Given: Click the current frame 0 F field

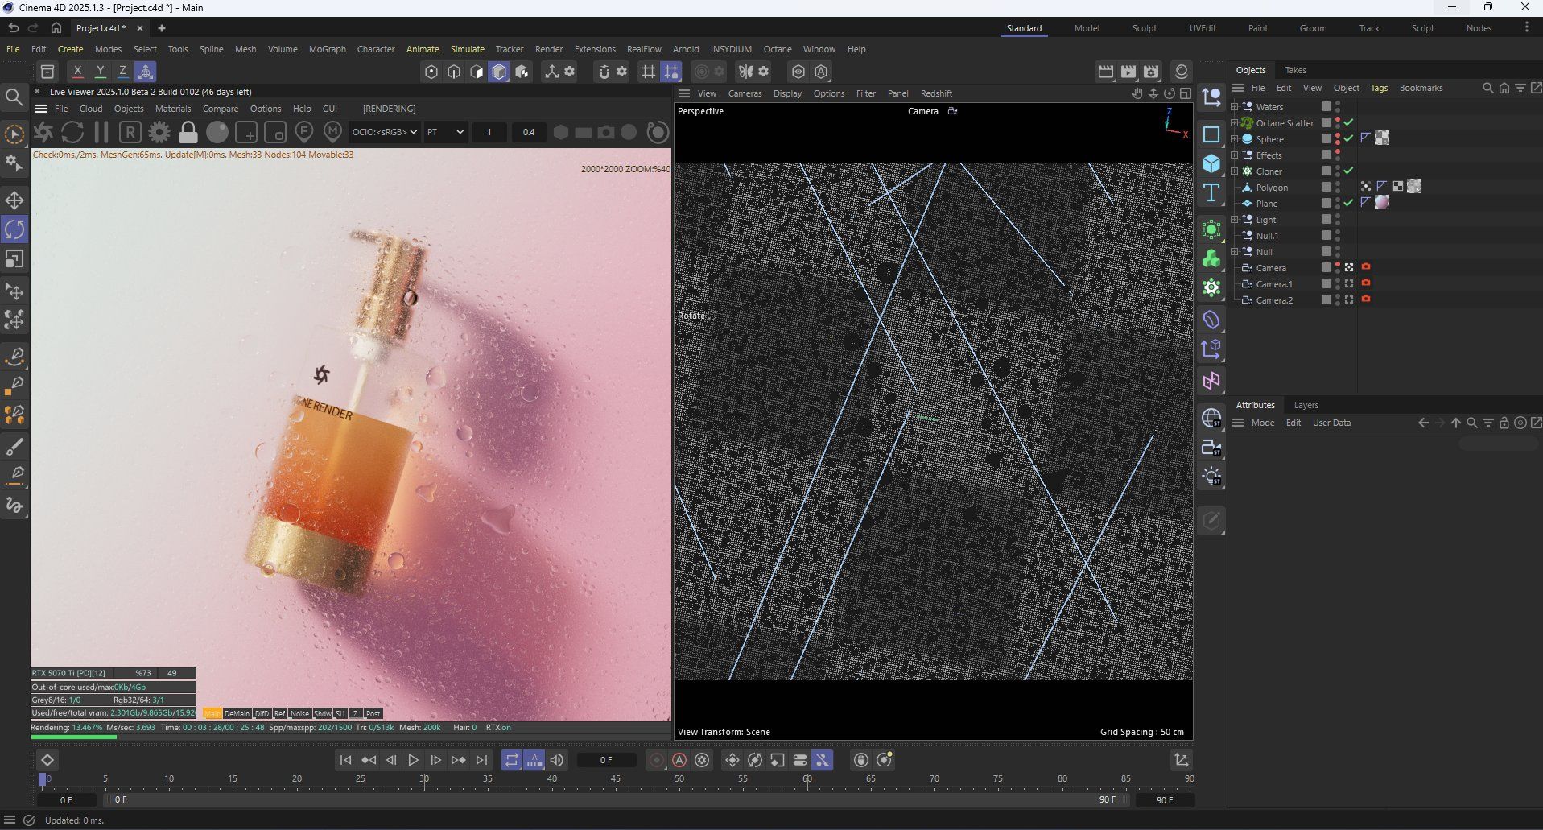Looking at the screenshot, I should point(606,760).
